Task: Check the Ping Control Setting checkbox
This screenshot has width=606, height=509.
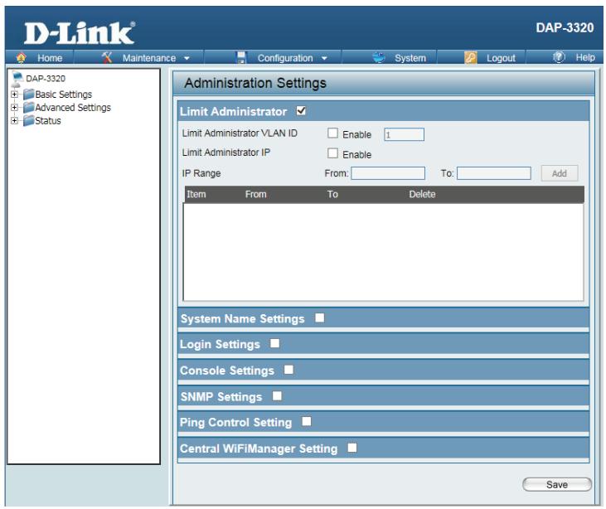Action: (307, 421)
